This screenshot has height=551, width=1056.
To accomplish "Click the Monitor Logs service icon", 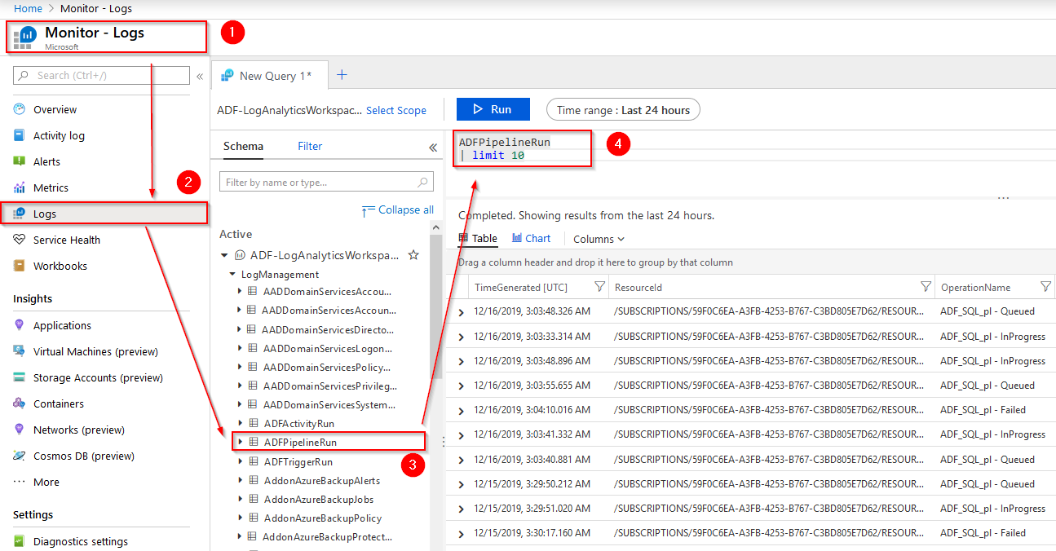I will point(24,37).
